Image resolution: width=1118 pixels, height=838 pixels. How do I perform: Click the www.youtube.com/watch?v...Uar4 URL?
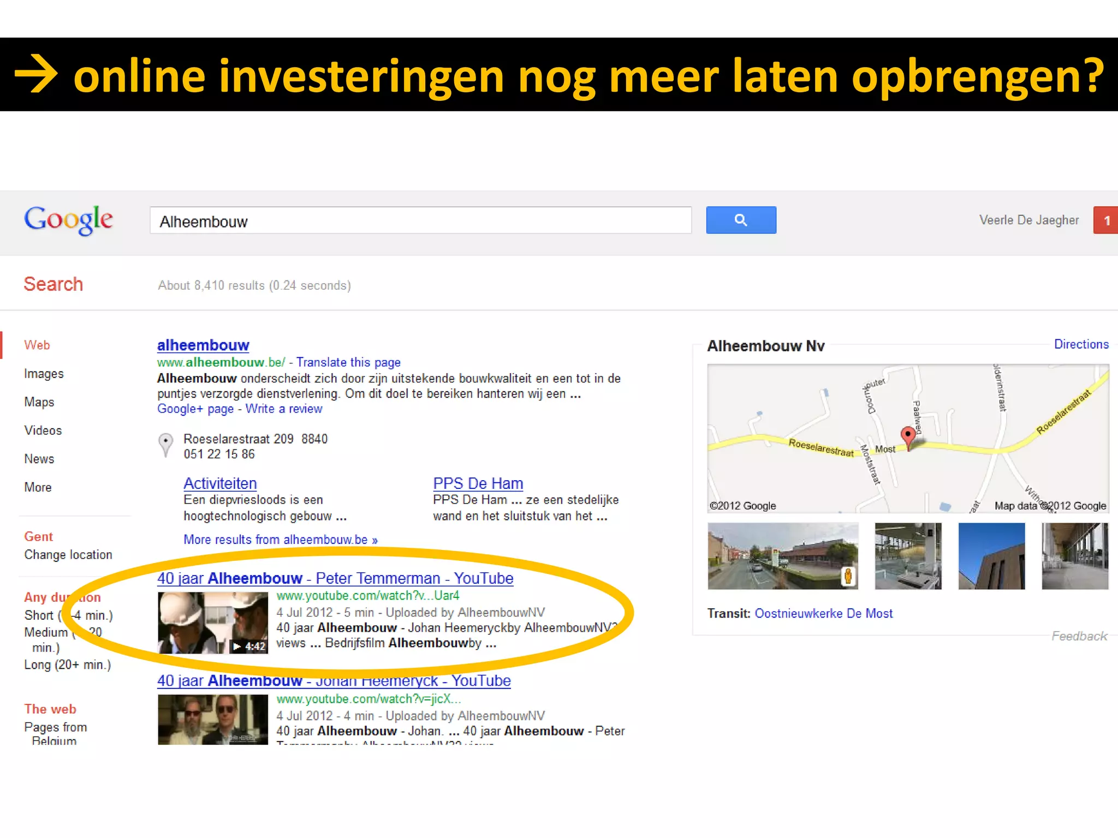368,596
